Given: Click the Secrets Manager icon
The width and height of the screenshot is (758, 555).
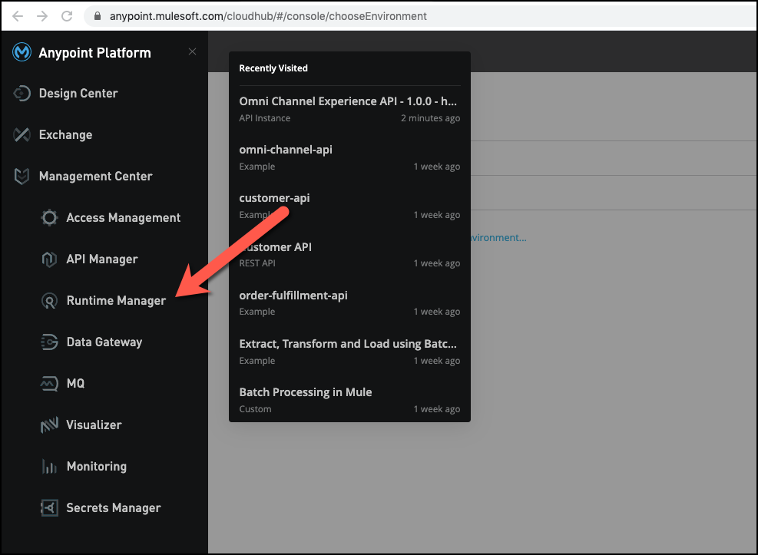Looking at the screenshot, I should (49, 508).
